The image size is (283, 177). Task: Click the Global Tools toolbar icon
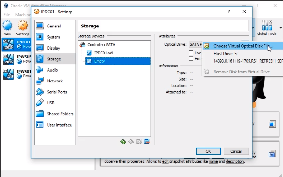[x=266, y=28]
